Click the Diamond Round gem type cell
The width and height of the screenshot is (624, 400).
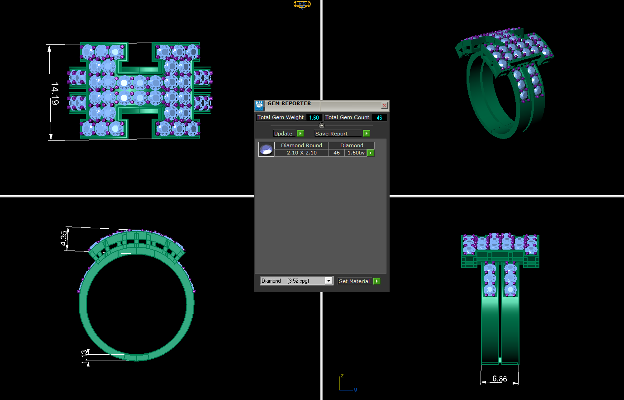pos(301,145)
